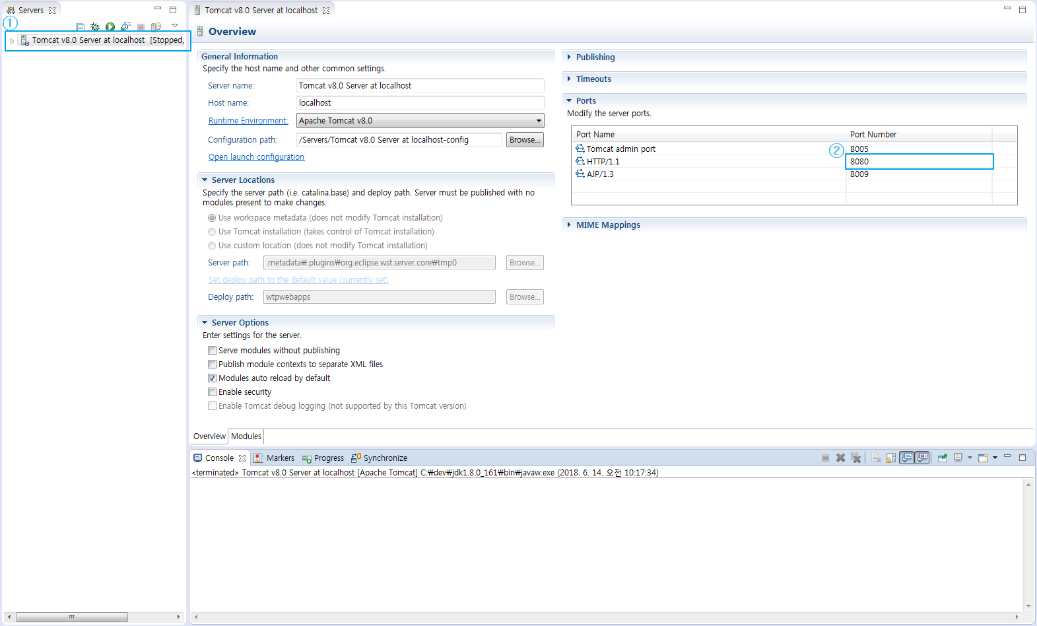Open the Apache Tomcat v8.0 runtime dropdown
This screenshot has height=626, width=1037.
click(x=420, y=121)
